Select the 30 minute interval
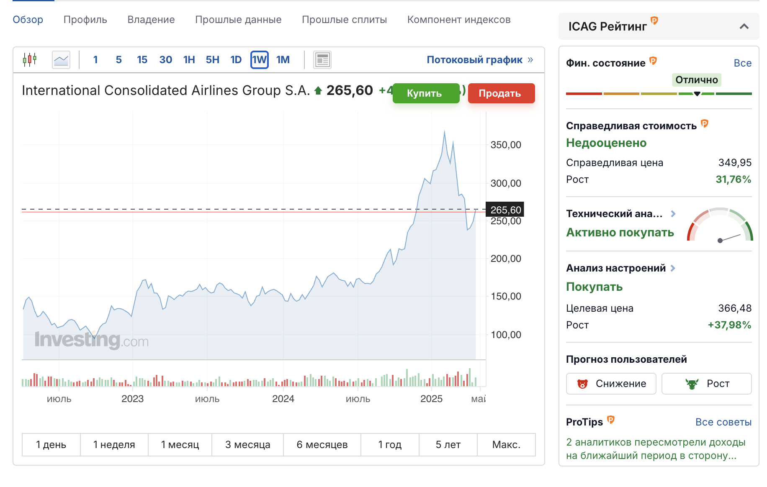 166,60
